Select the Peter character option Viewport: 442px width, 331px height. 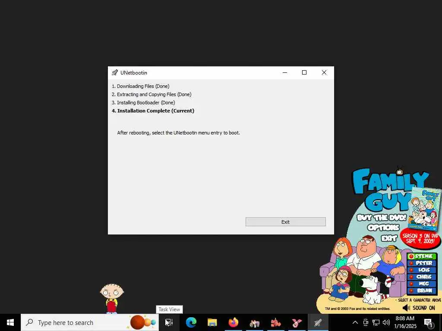click(422, 263)
